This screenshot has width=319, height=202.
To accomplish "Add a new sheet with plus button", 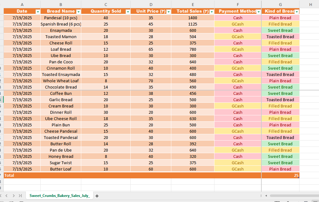I will [x=97, y=196].
